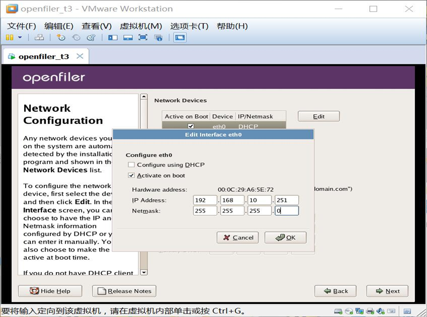Click the Edit button for network devices
The width and height of the screenshot is (427, 317).
pyautogui.click(x=319, y=116)
